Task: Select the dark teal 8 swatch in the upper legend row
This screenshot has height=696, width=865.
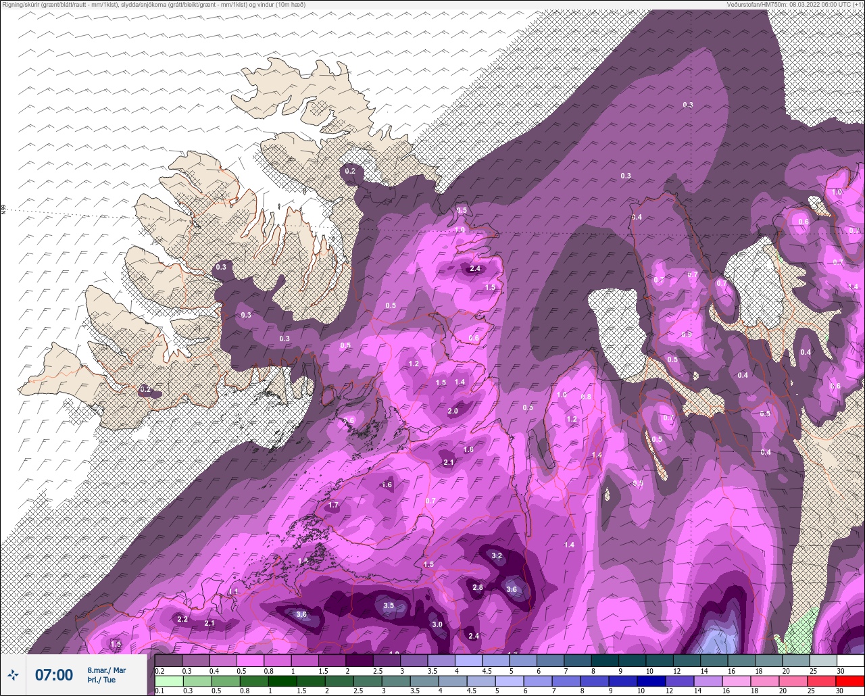Action: coord(605,660)
